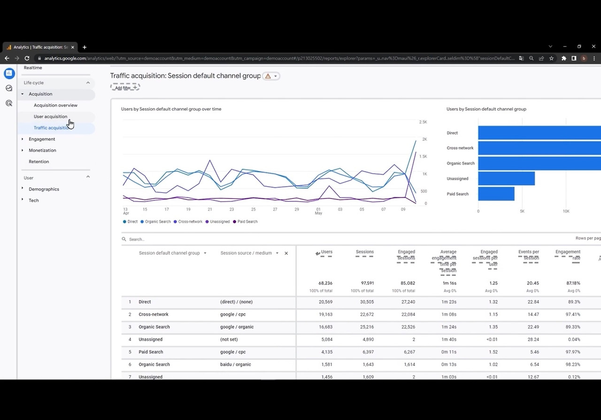The image size is (601, 420).
Task: Open the browser extensions puzzle icon
Action: pos(564,58)
